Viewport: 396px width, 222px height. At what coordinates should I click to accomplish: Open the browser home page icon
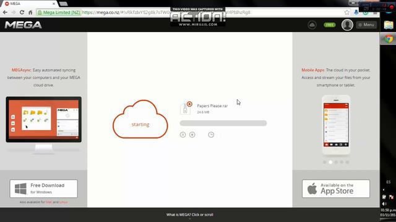(x=30, y=12)
